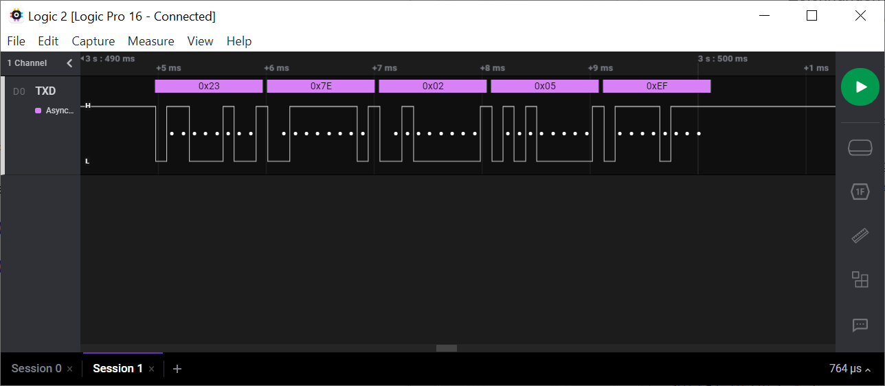Close the Session 1 tab

[152, 370]
